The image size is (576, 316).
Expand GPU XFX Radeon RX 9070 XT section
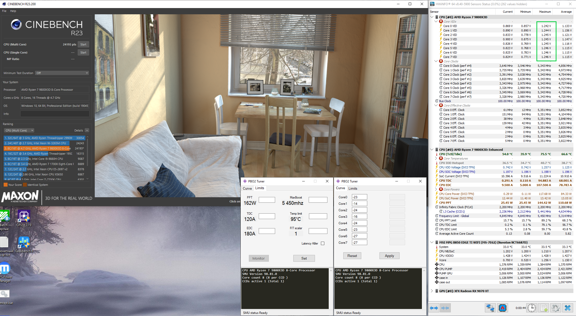(432, 291)
